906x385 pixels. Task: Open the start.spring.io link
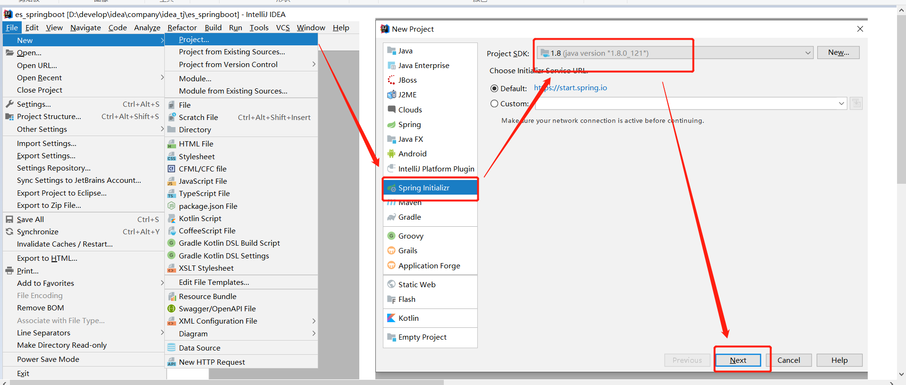pos(570,88)
